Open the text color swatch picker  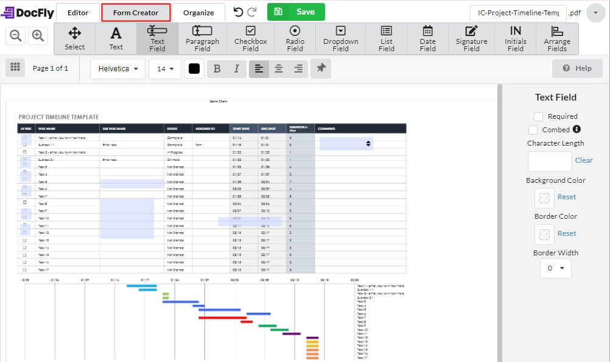tap(195, 68)
